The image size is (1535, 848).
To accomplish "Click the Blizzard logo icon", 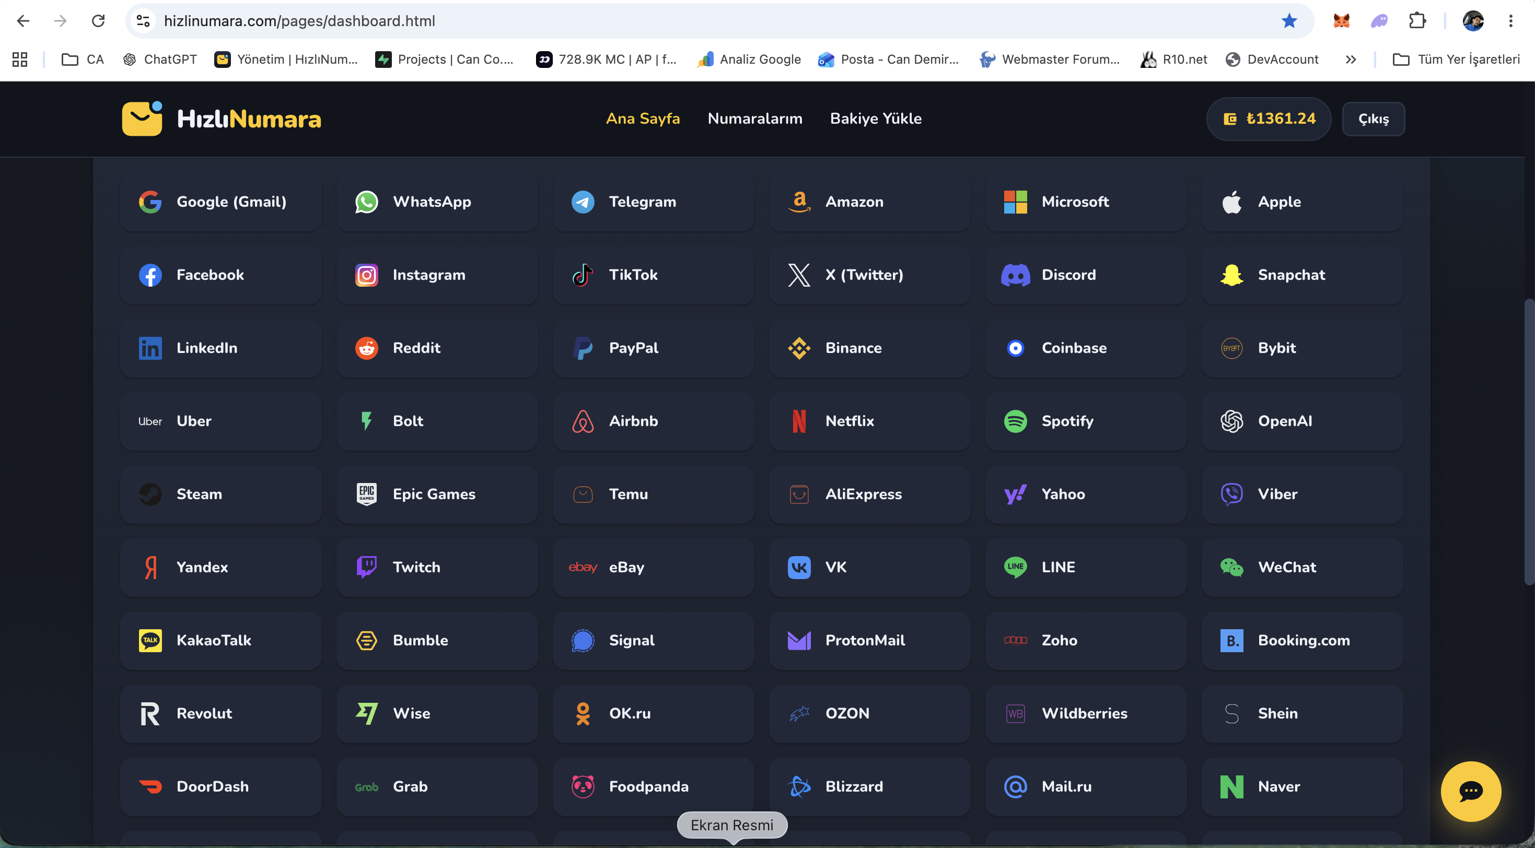I will tap(799, 787).
